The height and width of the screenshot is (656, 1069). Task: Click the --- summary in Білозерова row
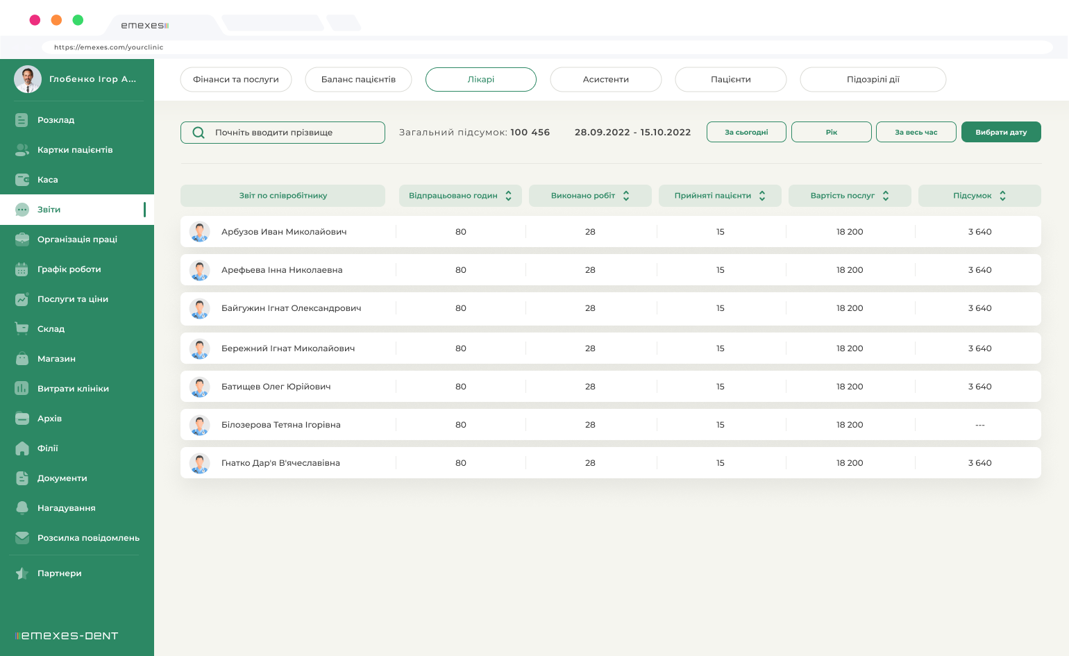979,425
